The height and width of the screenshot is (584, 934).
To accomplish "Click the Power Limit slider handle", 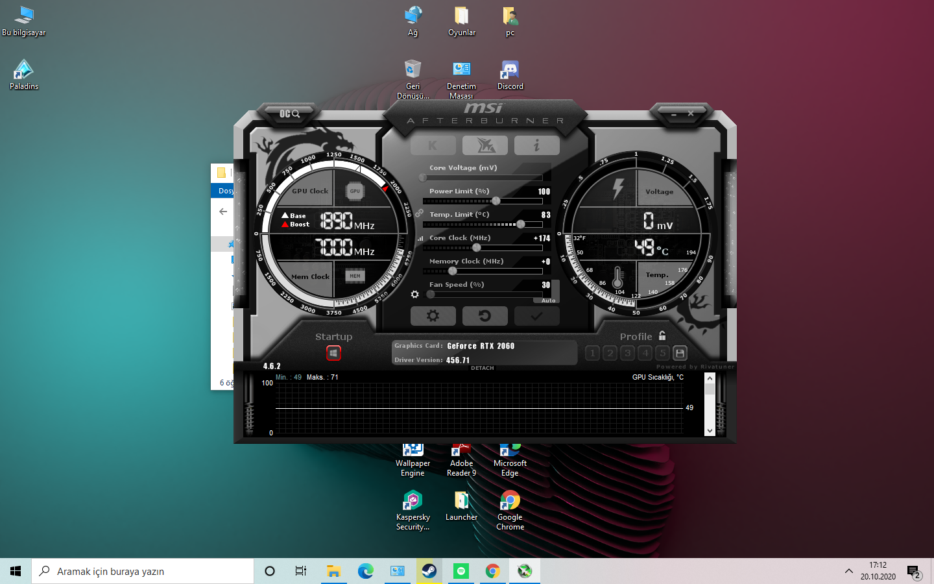I will [x=496, y=201].
